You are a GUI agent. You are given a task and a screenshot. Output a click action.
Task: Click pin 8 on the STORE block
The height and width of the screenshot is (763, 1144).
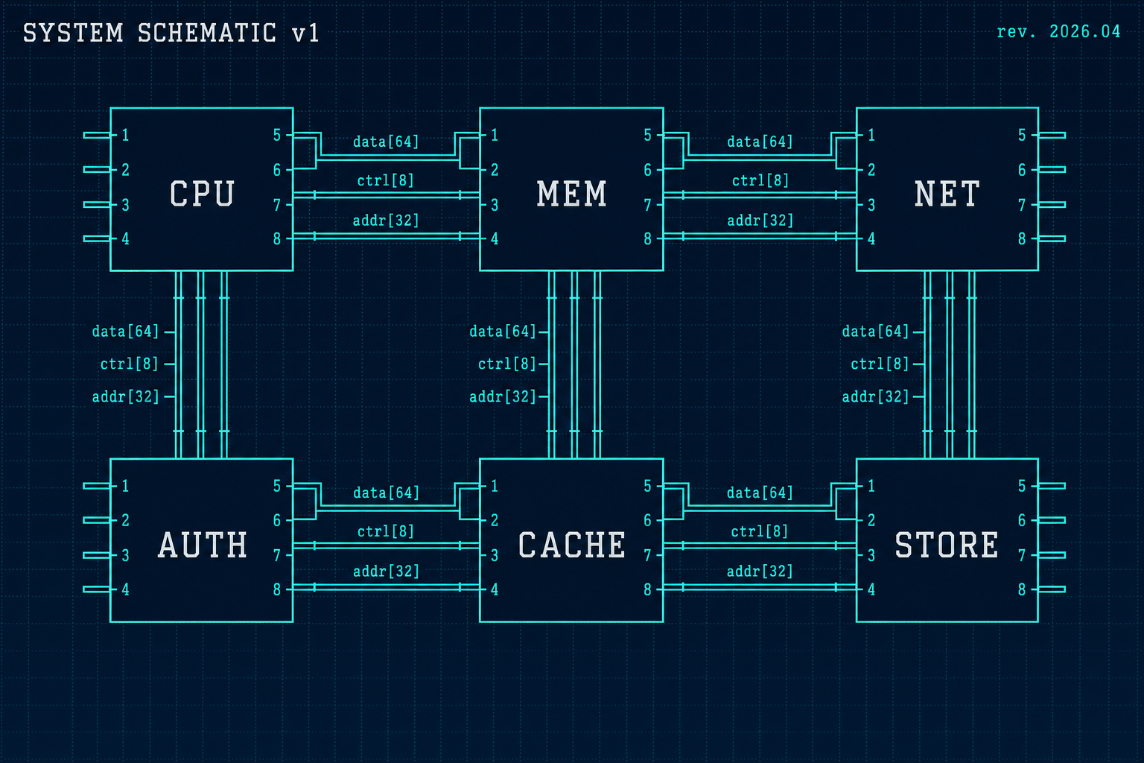pos(1022,589)
